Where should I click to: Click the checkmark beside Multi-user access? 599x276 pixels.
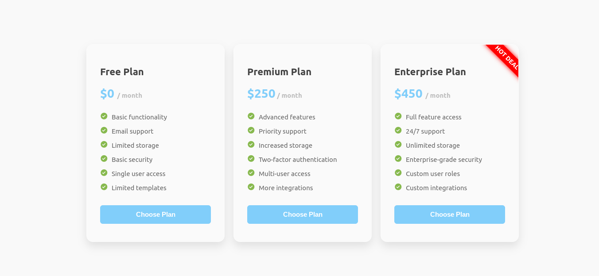pos(251,173)
